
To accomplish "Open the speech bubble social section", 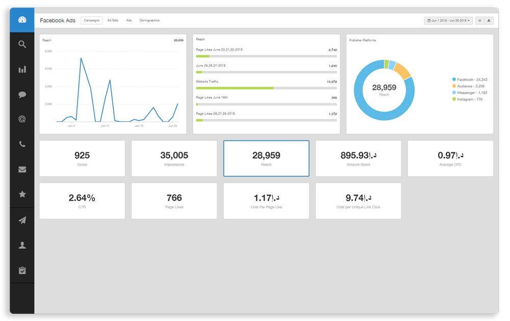I will coord(22,95).
